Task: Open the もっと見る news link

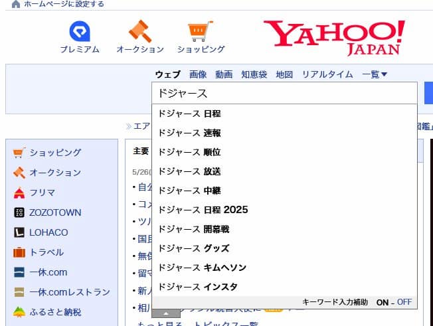Action: 159,323
